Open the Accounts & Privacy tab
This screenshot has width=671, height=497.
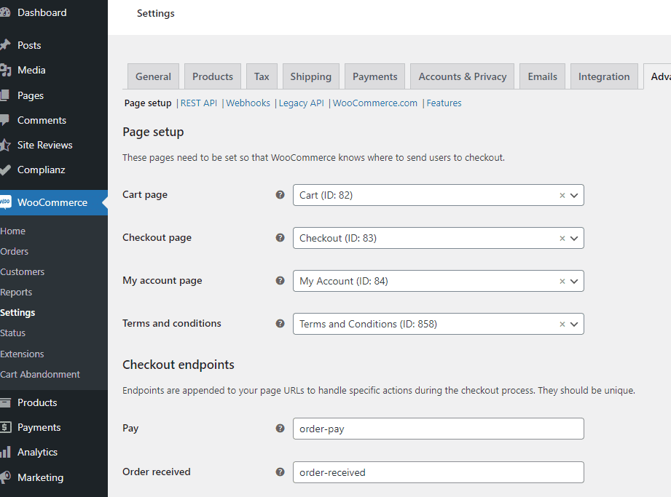point(462,76)
